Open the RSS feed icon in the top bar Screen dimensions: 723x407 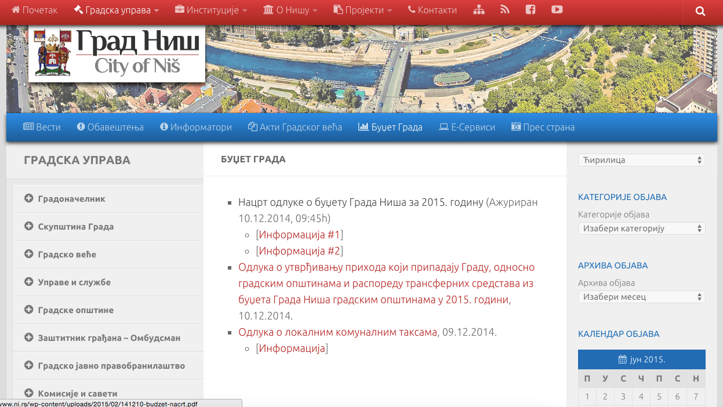(x=504, y=9)
